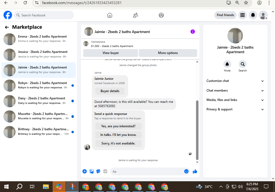Viewport: 275px width, 192px height.
Task: Open Brittney 2beds 2 baths Apartment conversation
Action: point(39,132)
